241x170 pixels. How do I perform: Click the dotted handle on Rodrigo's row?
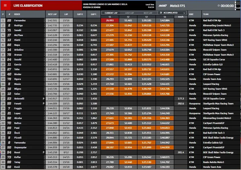pos(45,25)
